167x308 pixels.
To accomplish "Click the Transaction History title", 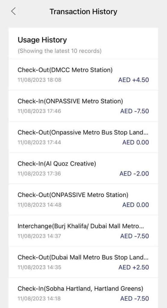I will tap(83, 12).
